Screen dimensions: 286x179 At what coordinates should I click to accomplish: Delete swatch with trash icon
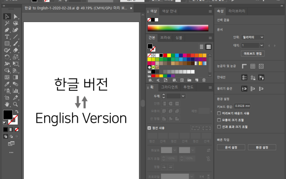coord(204,80)
